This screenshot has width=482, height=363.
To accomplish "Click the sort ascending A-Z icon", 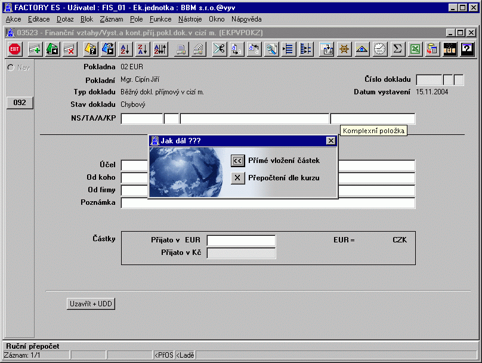I will pos(125,49).
